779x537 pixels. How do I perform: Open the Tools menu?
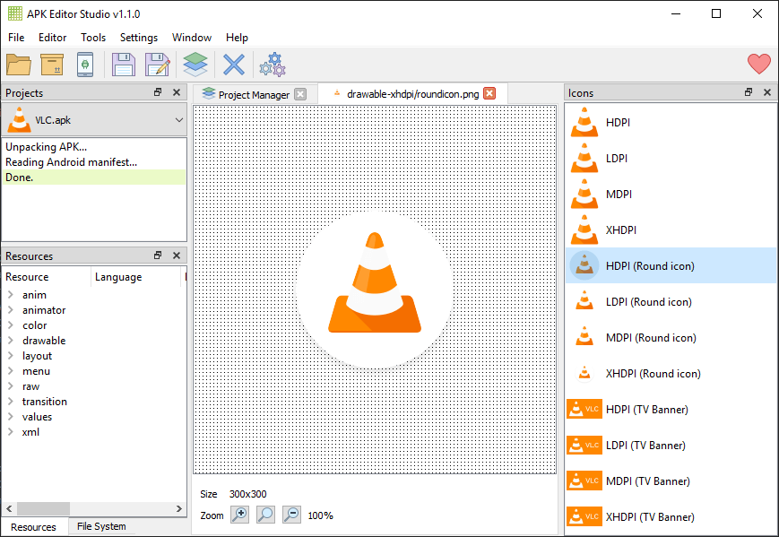93,38
